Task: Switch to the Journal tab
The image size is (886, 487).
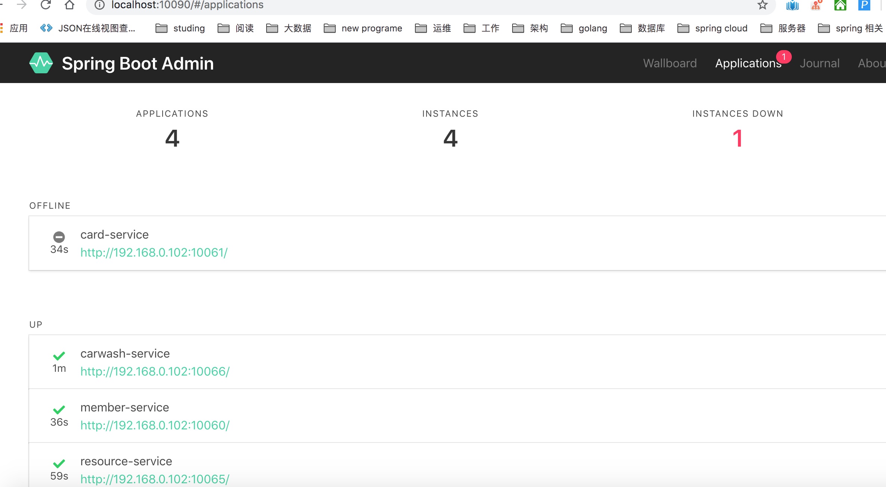Action: 819,63
